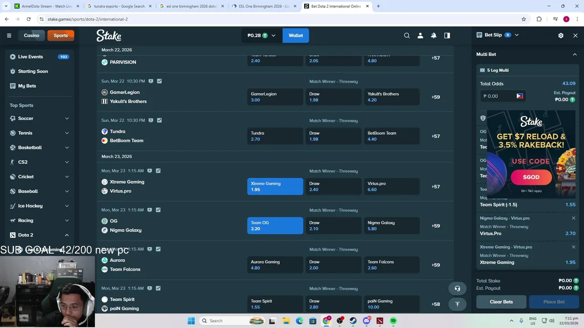Open the notifications bell icon
The height and width of the screenshot is (328, 584).
click(433, 36)
